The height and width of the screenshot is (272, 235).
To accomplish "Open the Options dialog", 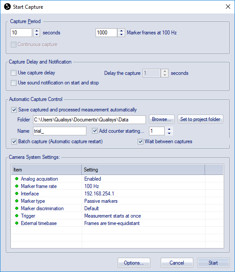I will (134, 262).
